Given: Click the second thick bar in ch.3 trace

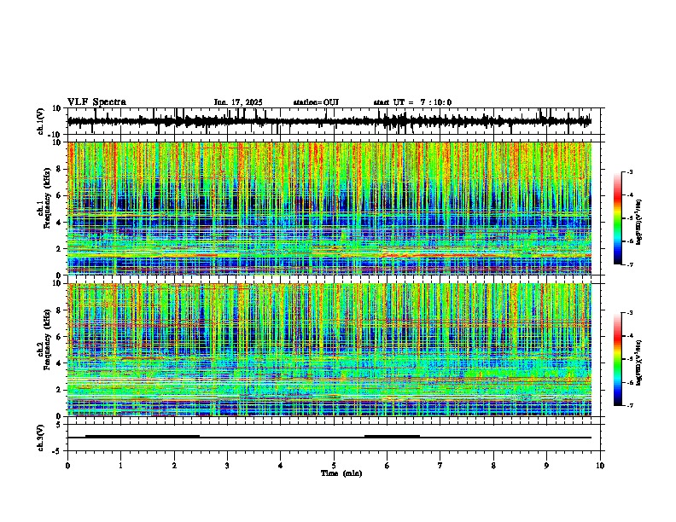Looking at the screenshot, I should (x=392, y=437).
